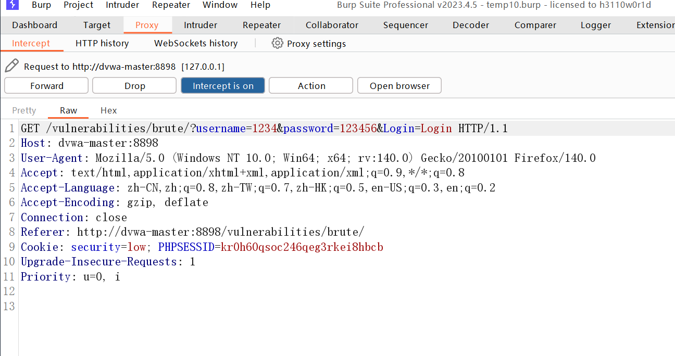This screenshot has height=356, width=675.
Task: Click the Upgrade-Insecure-Requests header
Action: (x=108, y=262)
